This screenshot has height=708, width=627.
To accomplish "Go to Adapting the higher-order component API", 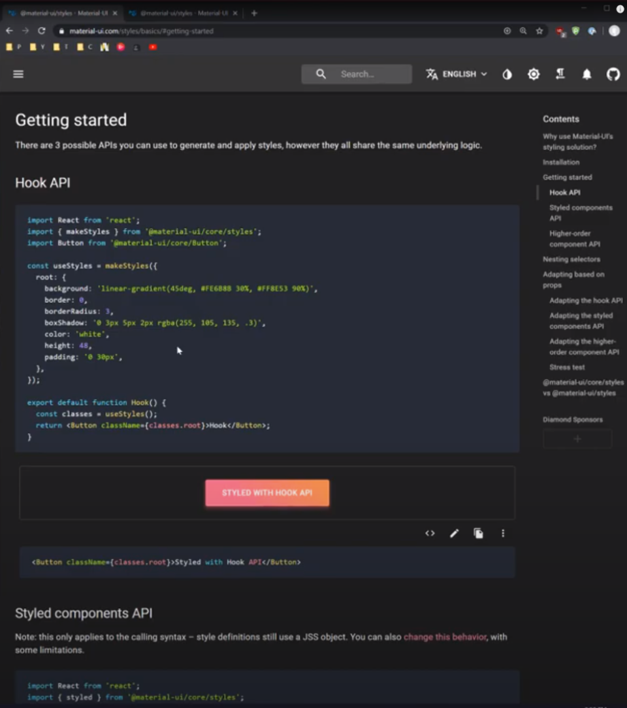I will pyautogui.click(x=584, y=346).
